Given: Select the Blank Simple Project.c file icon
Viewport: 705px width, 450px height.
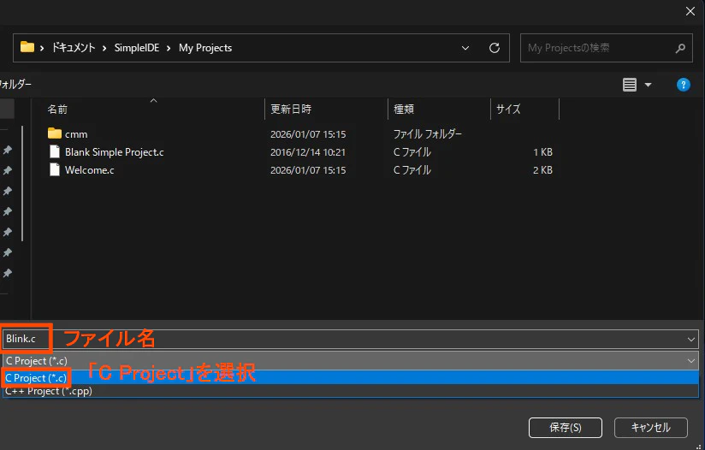Looking at the screenshot, I should (x=55, y=152).
